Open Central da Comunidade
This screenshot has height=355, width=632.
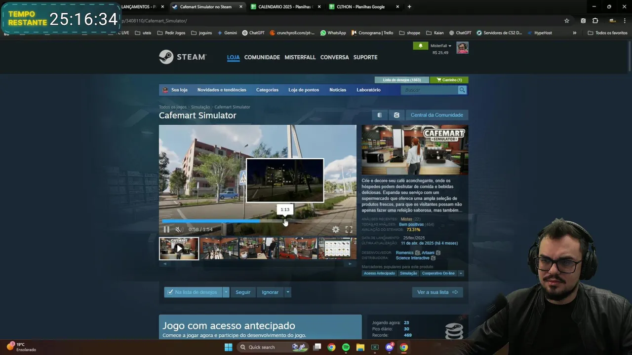point(437,115)
